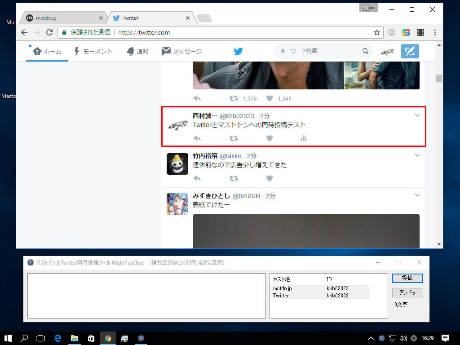Viewport: 460px width, 345px height.
Task: Click the Twitter page vertical scrollbar thumb
Action: (x=439, y=78)
